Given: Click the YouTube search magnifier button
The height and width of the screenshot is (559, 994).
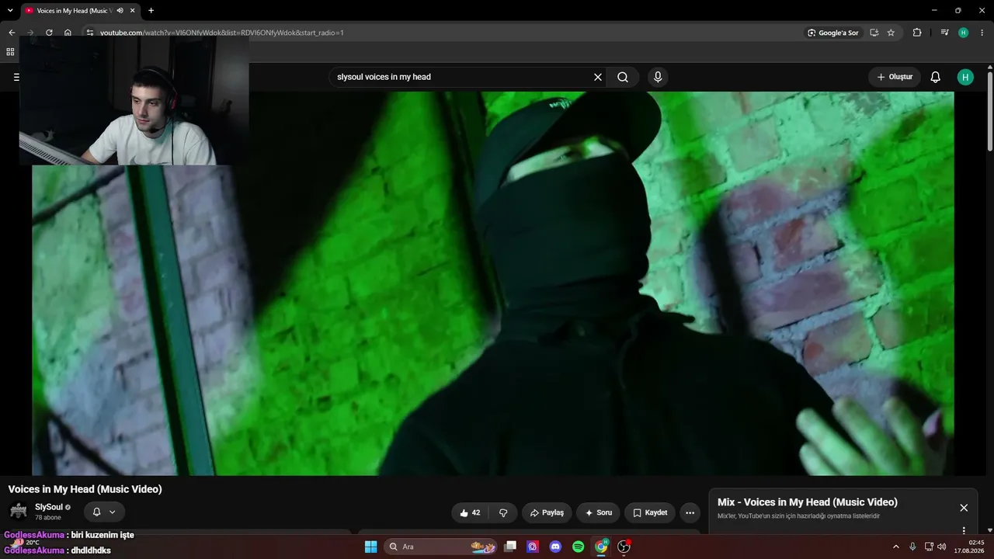Looking at the screenshot, I should tap(623, 77).
